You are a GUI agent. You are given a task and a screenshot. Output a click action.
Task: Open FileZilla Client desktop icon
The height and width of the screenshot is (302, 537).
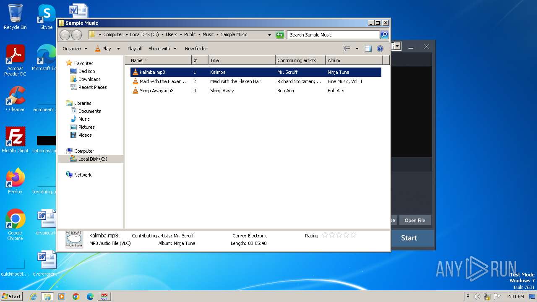click(x=15, y=140)
